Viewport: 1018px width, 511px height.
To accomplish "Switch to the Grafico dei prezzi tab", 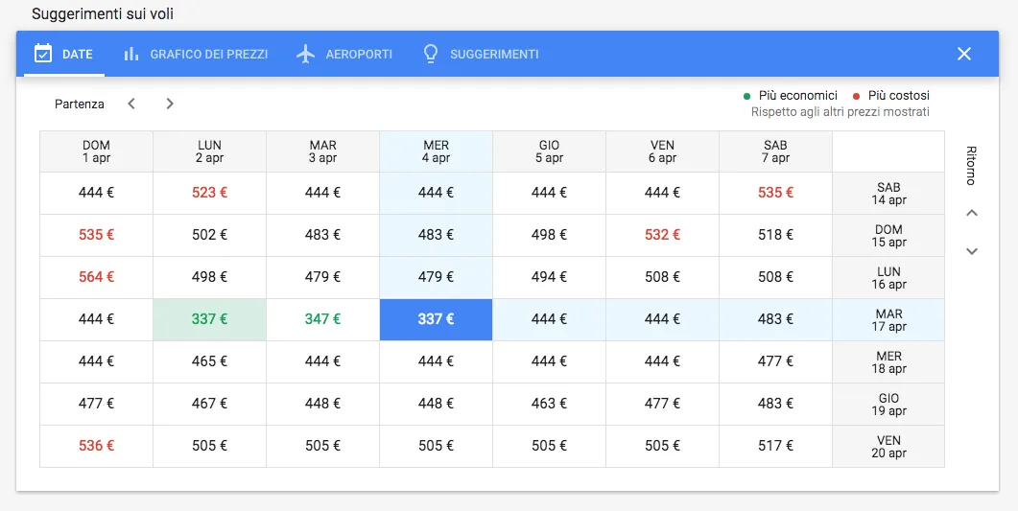I will point(208,55).
